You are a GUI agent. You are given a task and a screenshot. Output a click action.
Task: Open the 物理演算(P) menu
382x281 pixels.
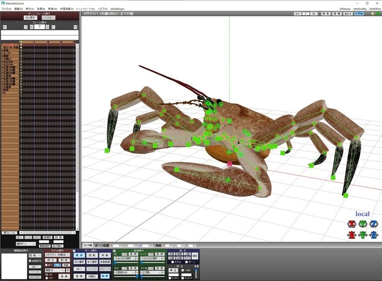point(67,9)
